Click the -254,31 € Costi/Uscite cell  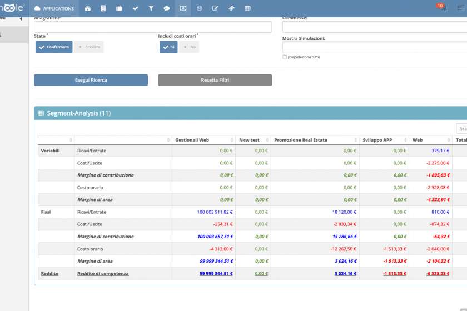[x=223, y=224]
